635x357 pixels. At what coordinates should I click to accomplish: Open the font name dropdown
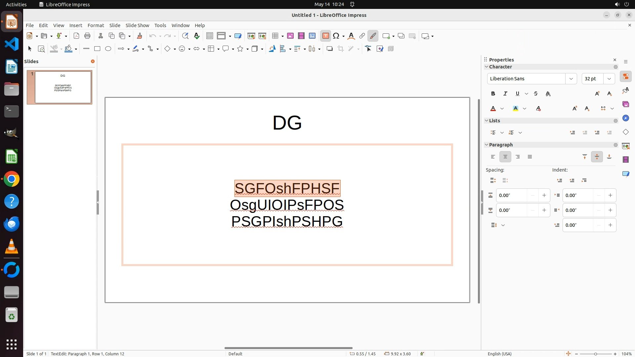pyautogui.click(x=571, y=79)
